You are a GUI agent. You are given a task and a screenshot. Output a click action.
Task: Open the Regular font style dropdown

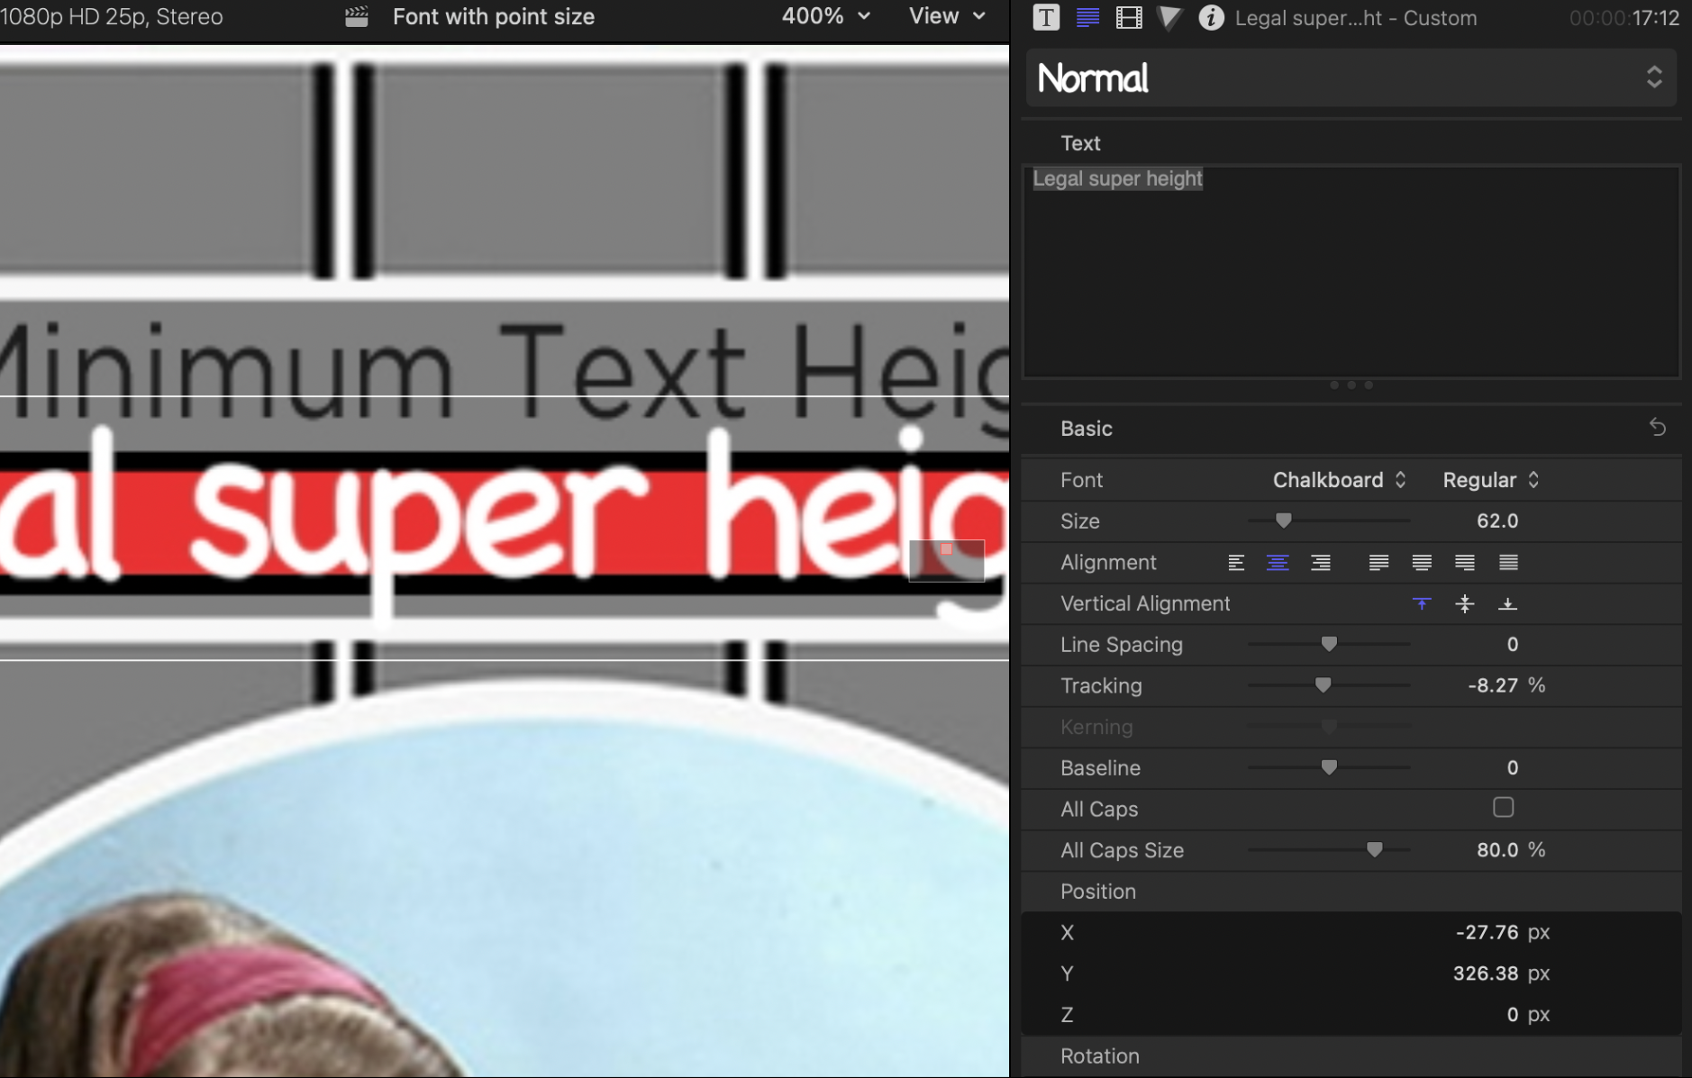pos(1490,480)
